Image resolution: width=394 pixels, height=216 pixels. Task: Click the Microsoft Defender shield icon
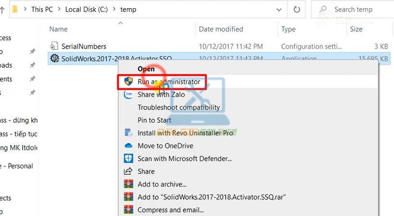[128, 158]
